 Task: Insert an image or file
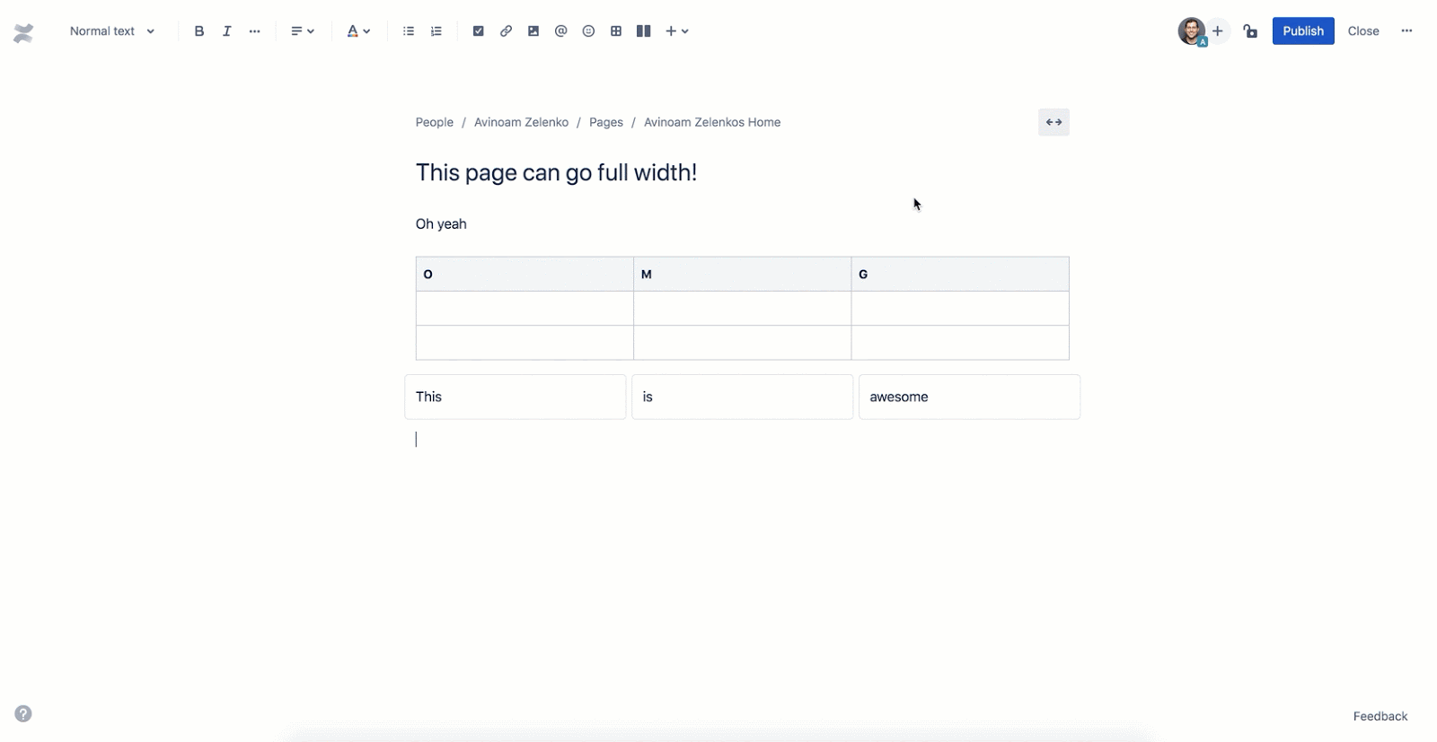click(x=533, y=31)
